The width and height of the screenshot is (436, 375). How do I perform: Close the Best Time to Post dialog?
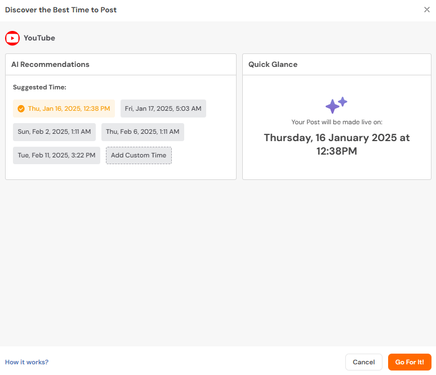point(426,10)
